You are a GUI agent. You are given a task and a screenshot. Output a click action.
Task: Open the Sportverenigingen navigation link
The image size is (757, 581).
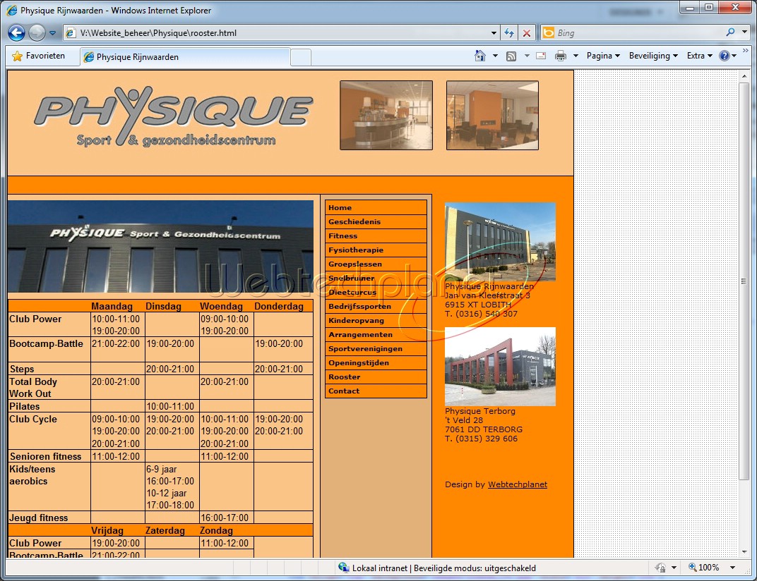pos(376,348)
